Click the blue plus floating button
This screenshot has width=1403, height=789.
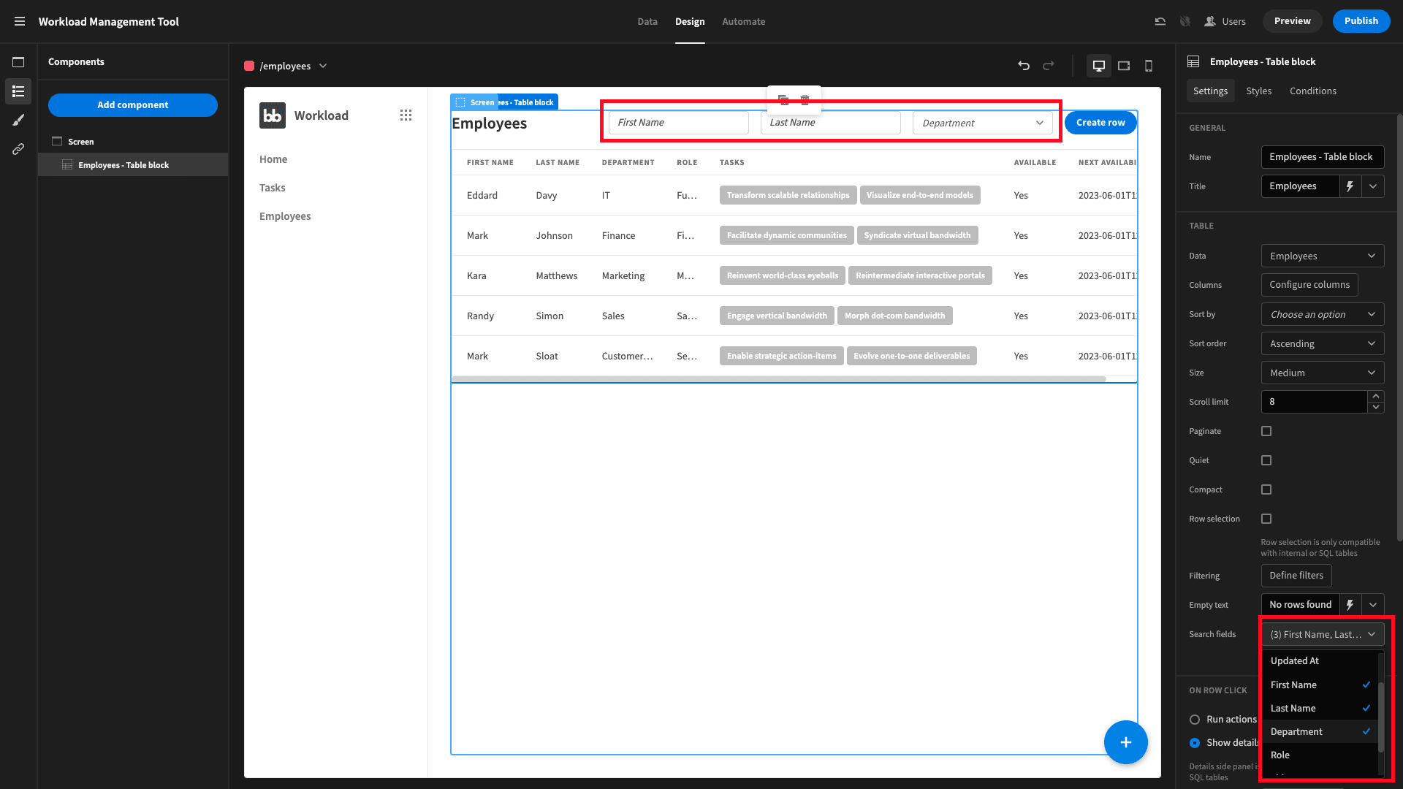pyautogui.click(x=1125, y=742)
